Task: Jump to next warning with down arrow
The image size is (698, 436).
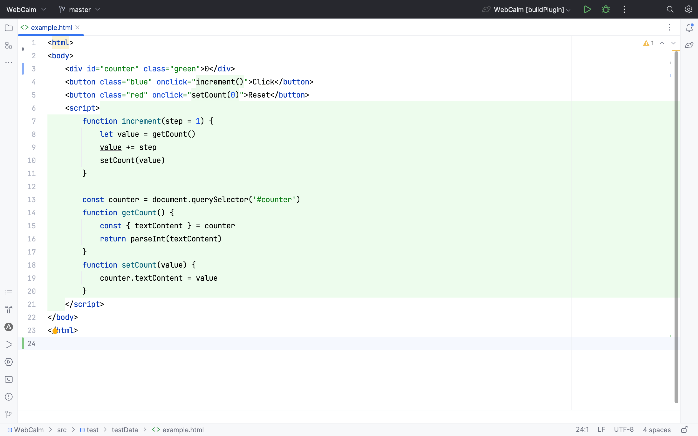Action: coord(674,43)
